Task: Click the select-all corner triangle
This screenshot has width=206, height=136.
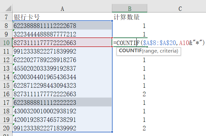Action: 8,9
